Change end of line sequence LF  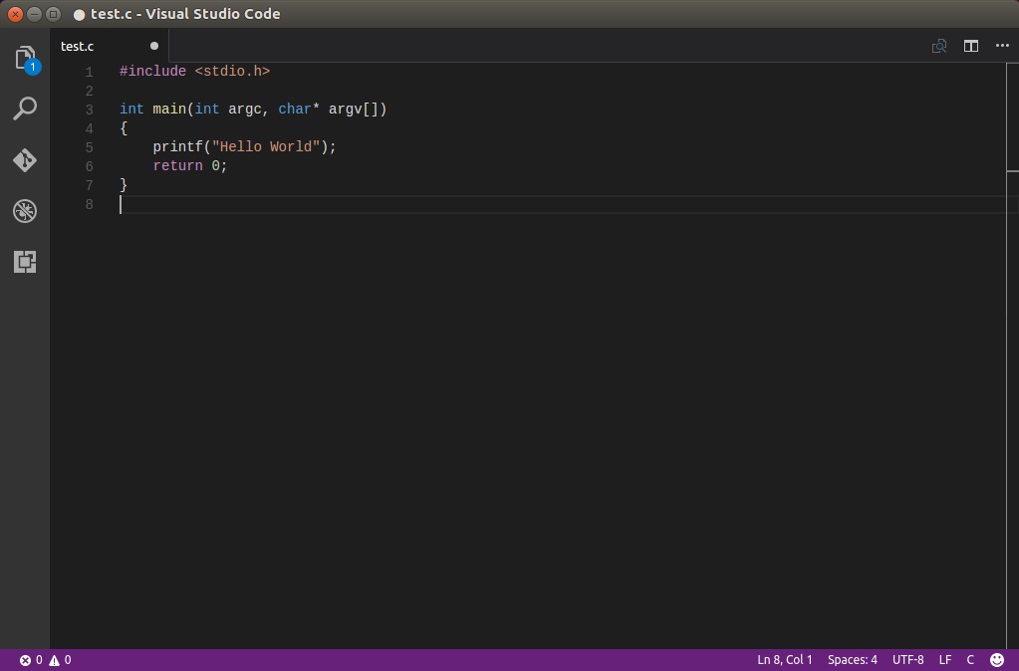point(945,660)
